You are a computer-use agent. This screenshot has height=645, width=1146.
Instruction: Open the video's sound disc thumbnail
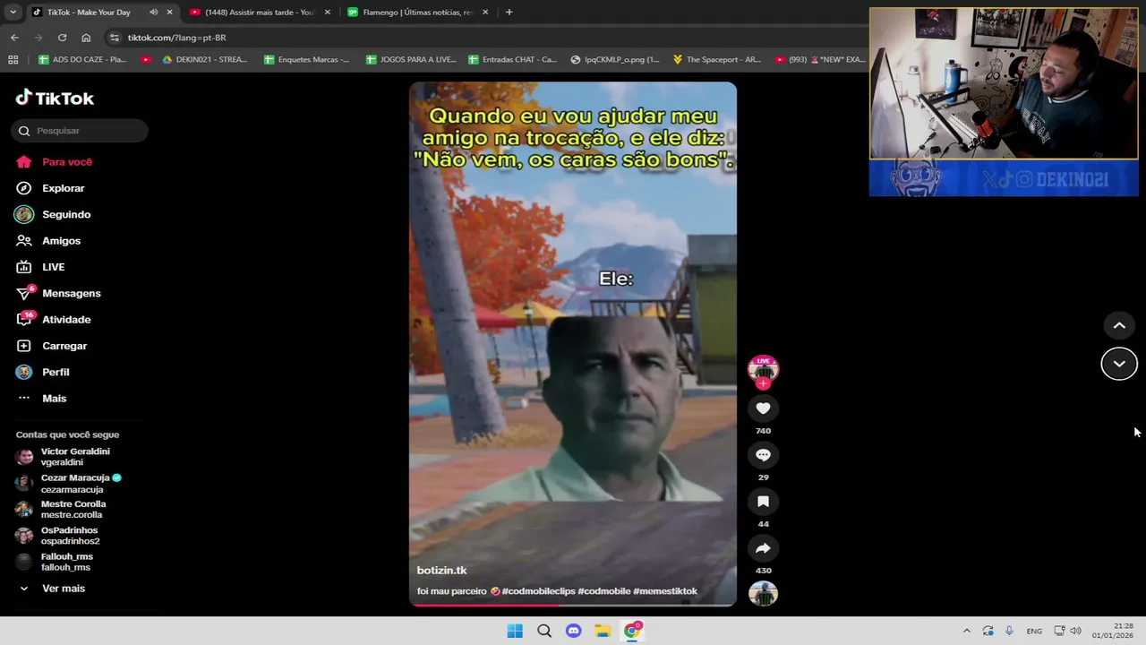(763, 594)
